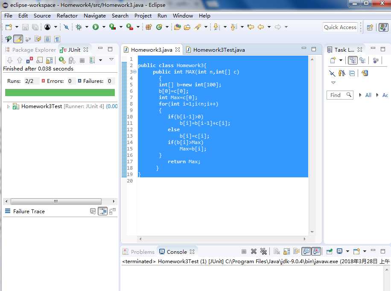Open the File menu
The height and width of the screenshot is (291, 391).
click(x=8, y=15)
